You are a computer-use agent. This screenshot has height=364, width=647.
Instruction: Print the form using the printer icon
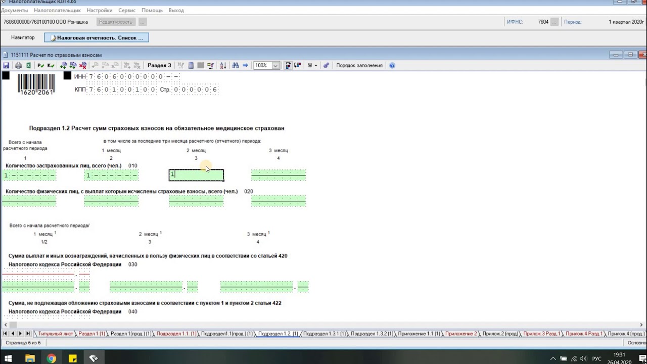point(18,65)
